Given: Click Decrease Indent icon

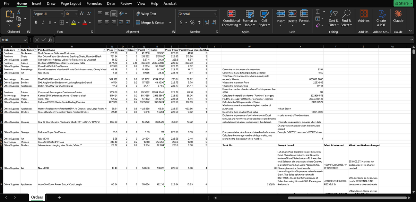Looking at the screenshot, I should click(121, 23).
